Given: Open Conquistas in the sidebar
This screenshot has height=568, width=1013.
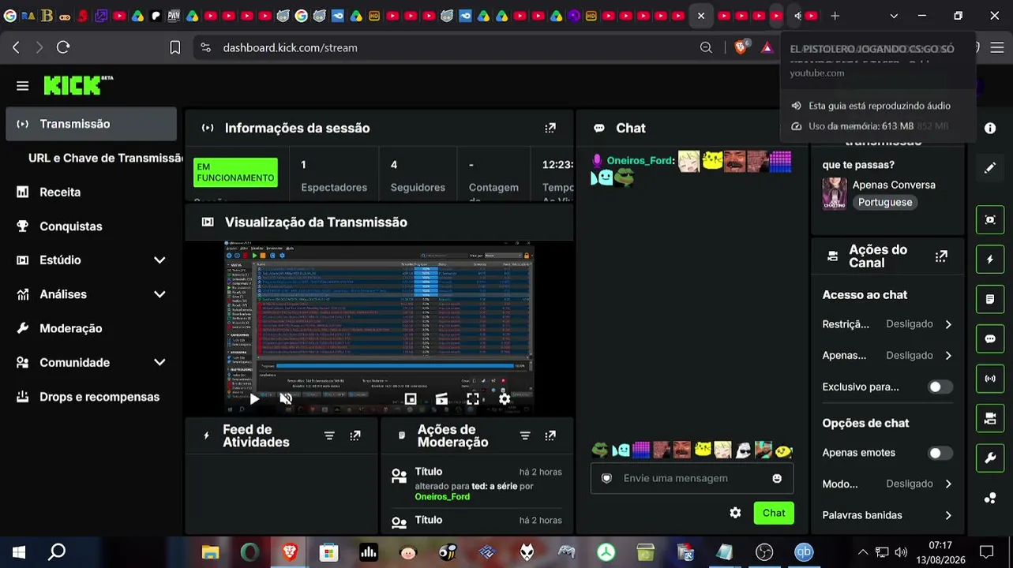Looking at the screenshot, I should pos(92,226).
